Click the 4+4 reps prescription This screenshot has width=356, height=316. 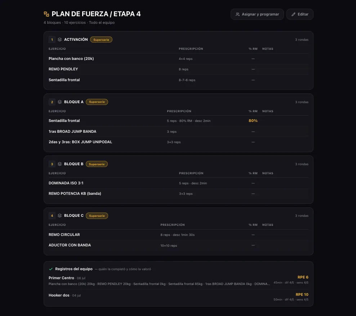point(186,59)
